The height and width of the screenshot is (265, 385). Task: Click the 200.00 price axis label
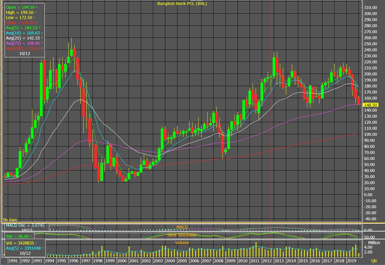point(370,74)
